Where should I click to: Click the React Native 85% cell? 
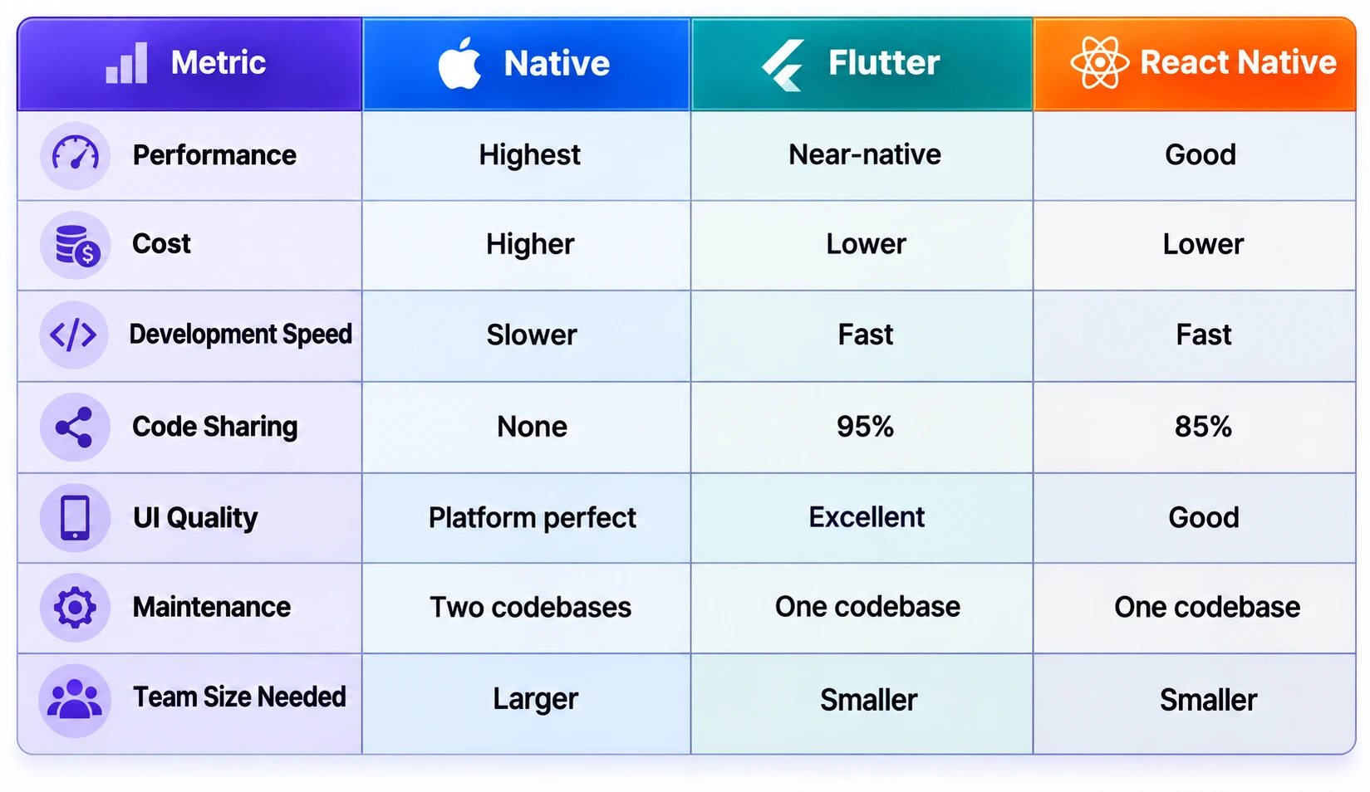point(1195,428)
